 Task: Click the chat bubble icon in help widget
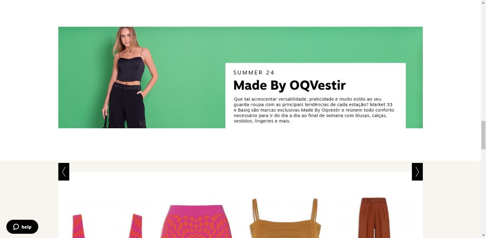coord(16,227)
